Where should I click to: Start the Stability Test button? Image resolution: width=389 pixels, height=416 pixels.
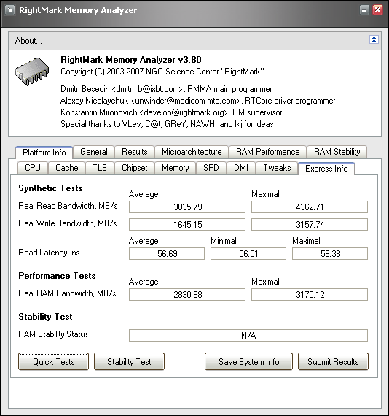point(129,361)
